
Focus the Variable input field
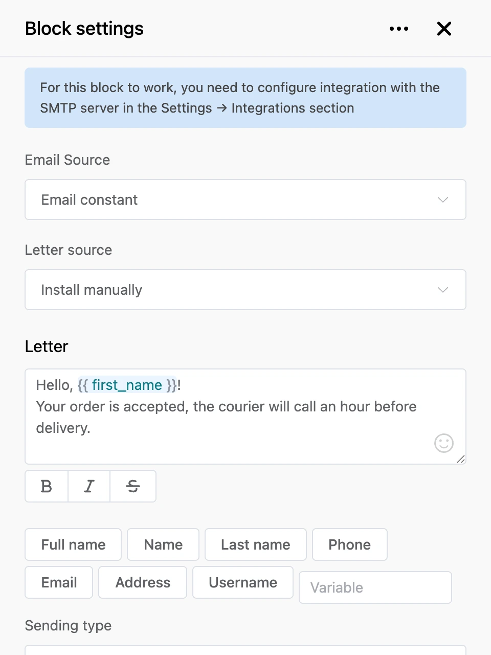click(375, 587)
